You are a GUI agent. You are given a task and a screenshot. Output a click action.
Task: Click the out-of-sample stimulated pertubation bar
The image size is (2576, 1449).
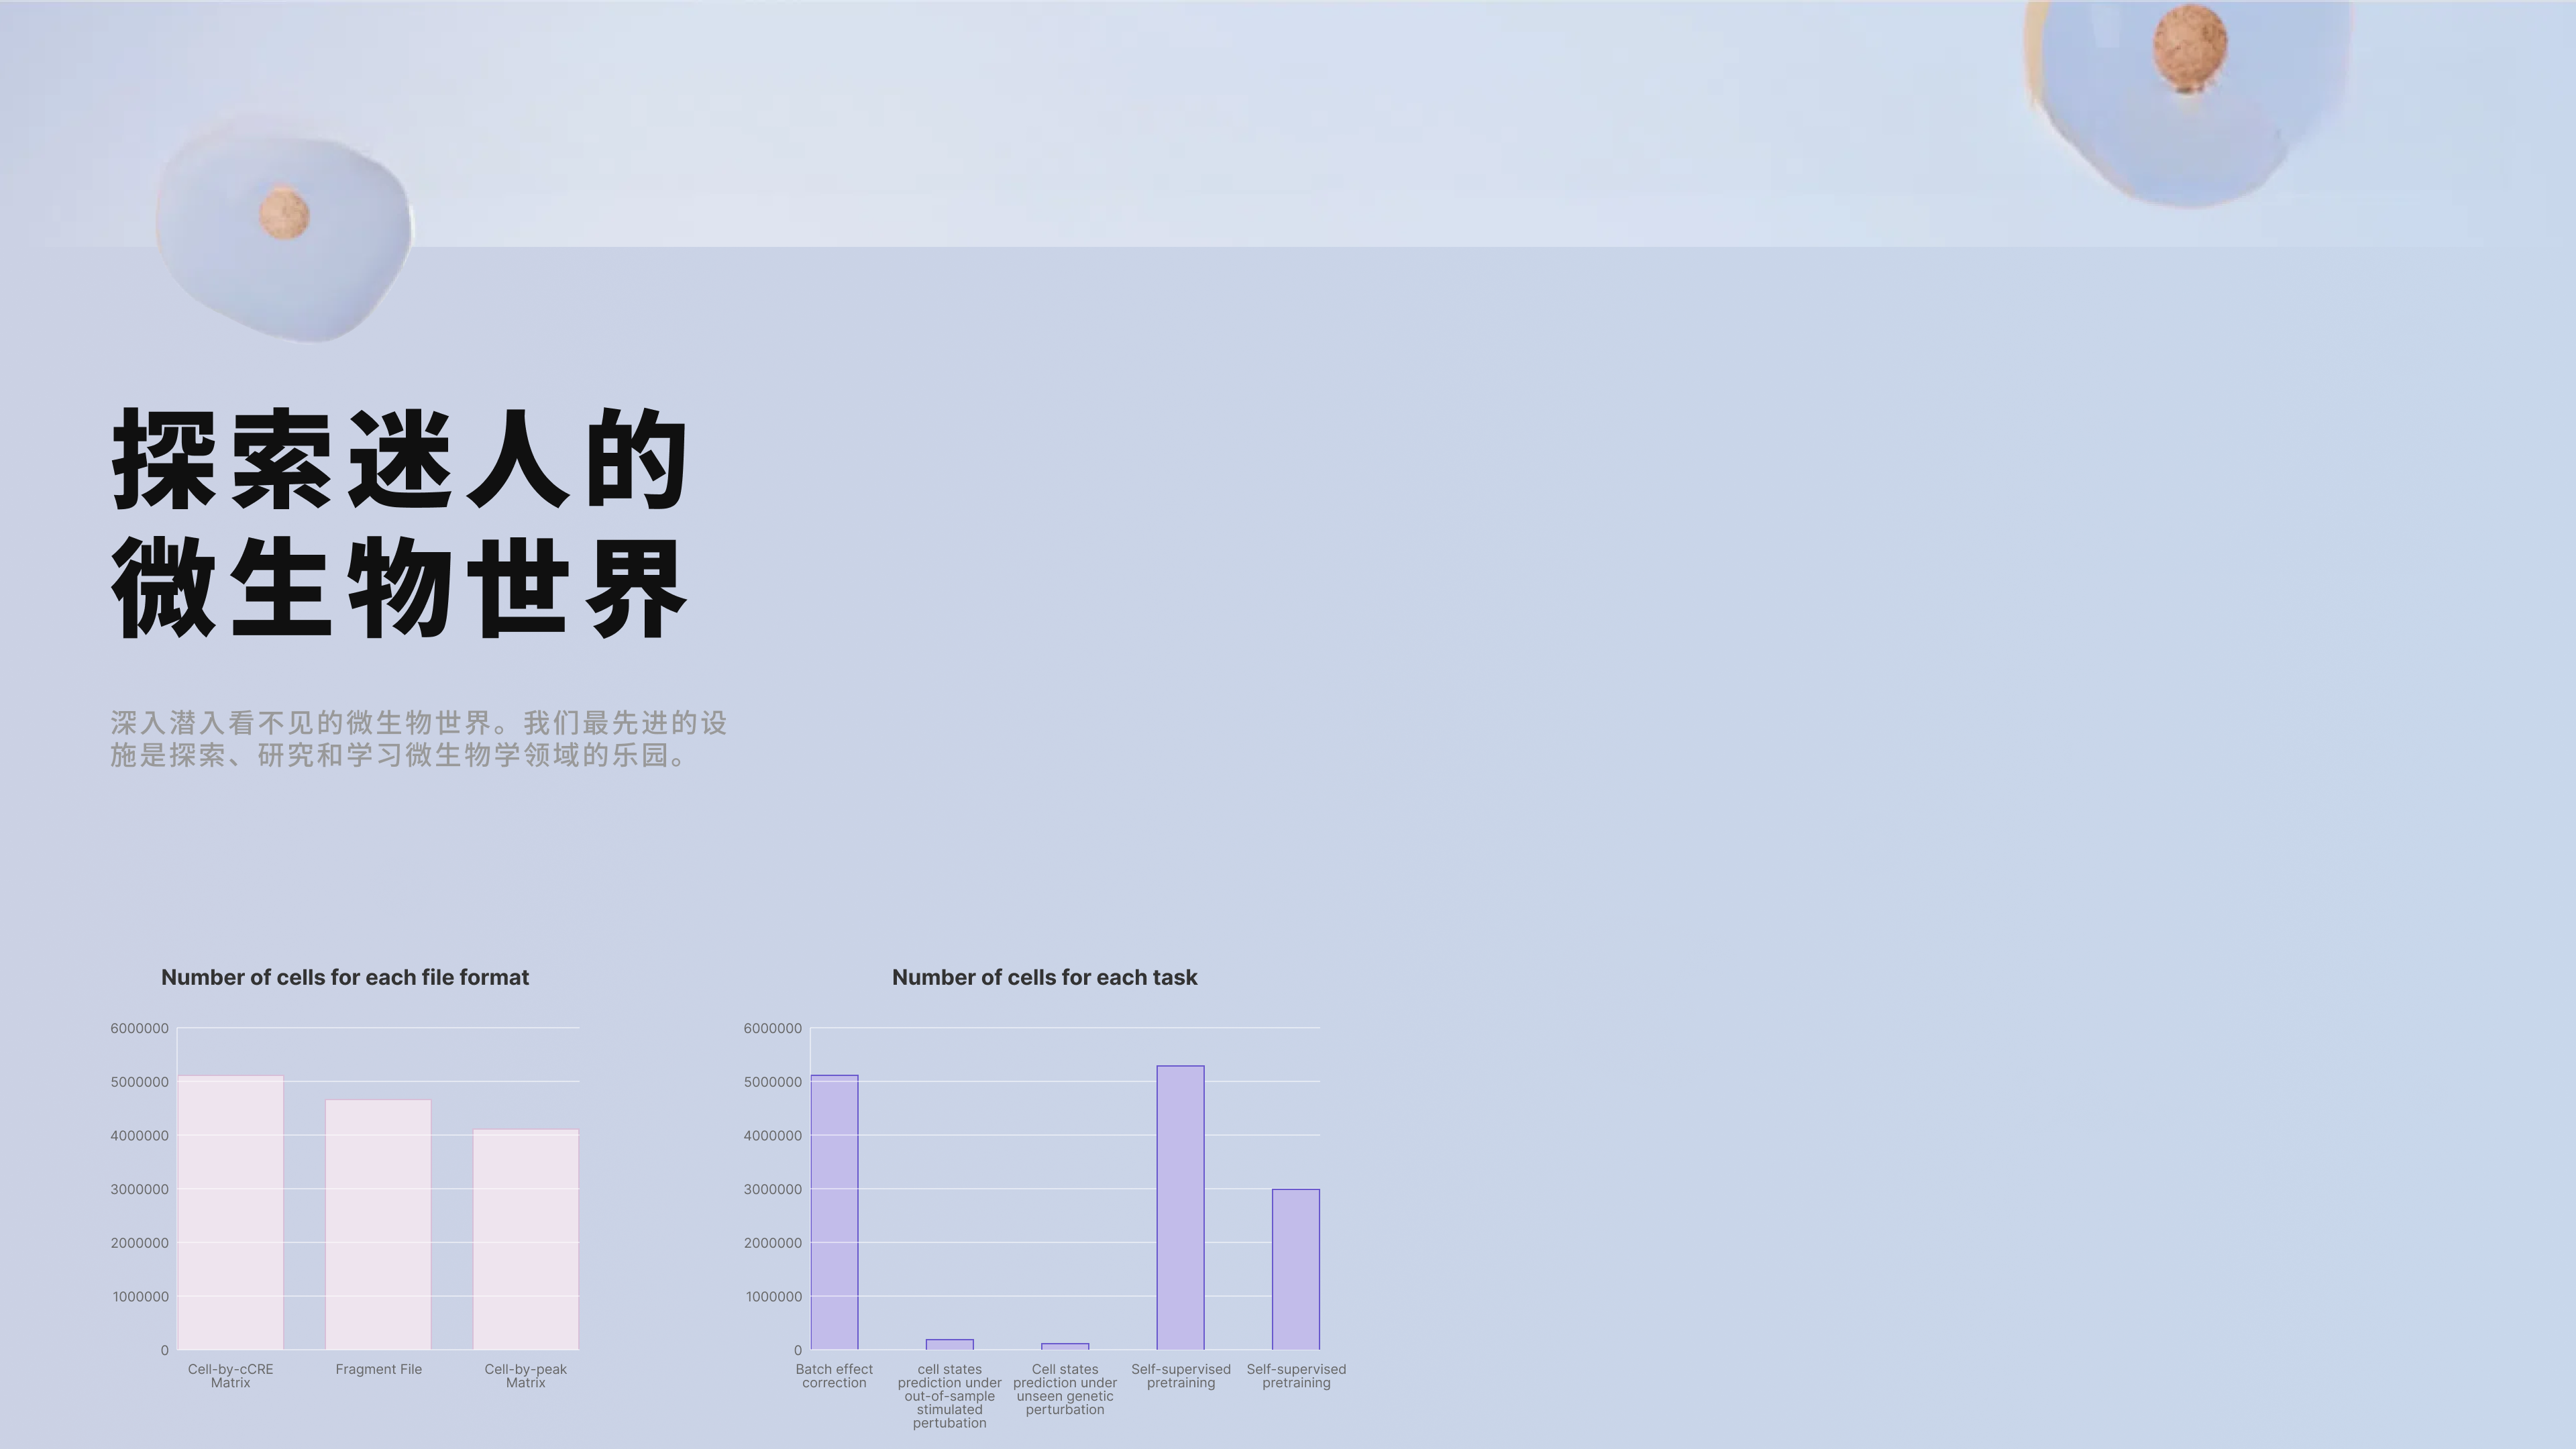click(950, 1345)
